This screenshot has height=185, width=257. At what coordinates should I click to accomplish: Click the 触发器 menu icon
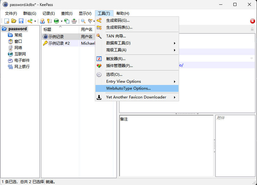[99, 59]
